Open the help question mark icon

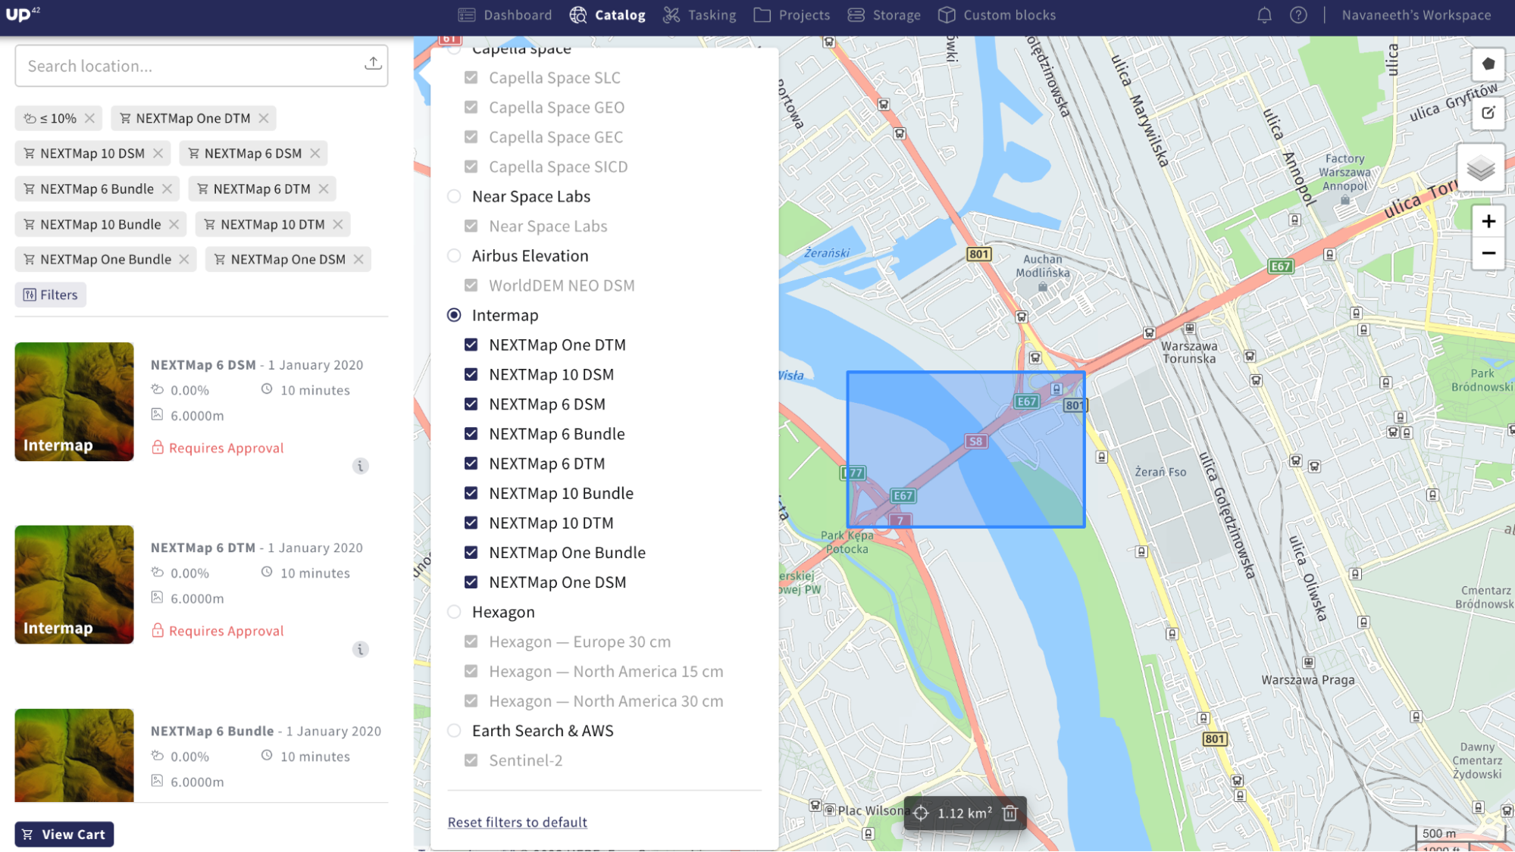(x=1298, y=15)
